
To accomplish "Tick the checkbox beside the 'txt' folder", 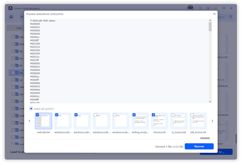I will [13, 73].
